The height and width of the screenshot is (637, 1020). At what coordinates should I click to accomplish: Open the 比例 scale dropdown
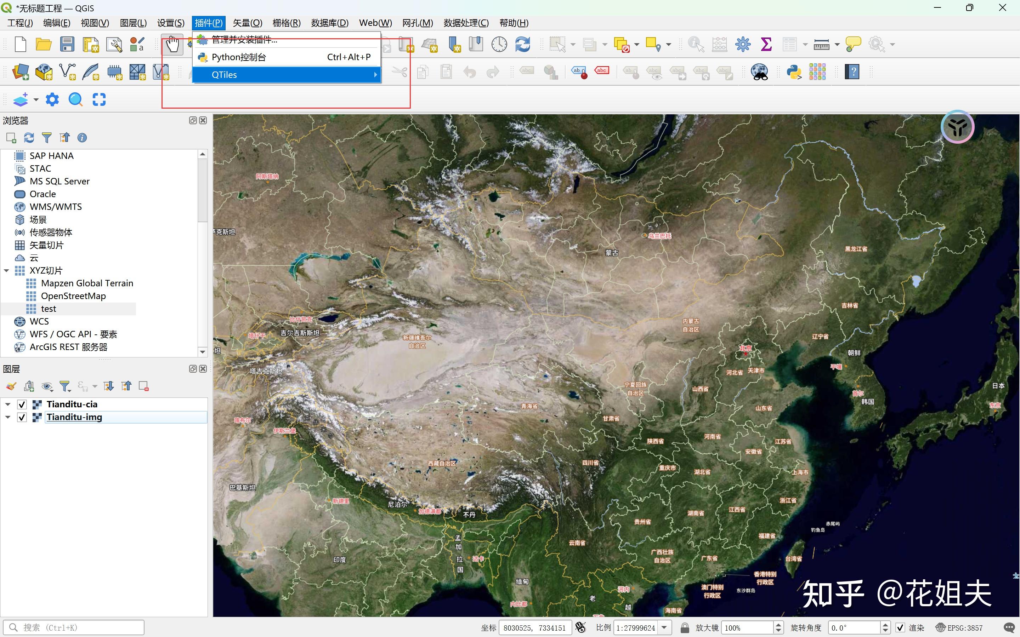[x=664, y=628]
